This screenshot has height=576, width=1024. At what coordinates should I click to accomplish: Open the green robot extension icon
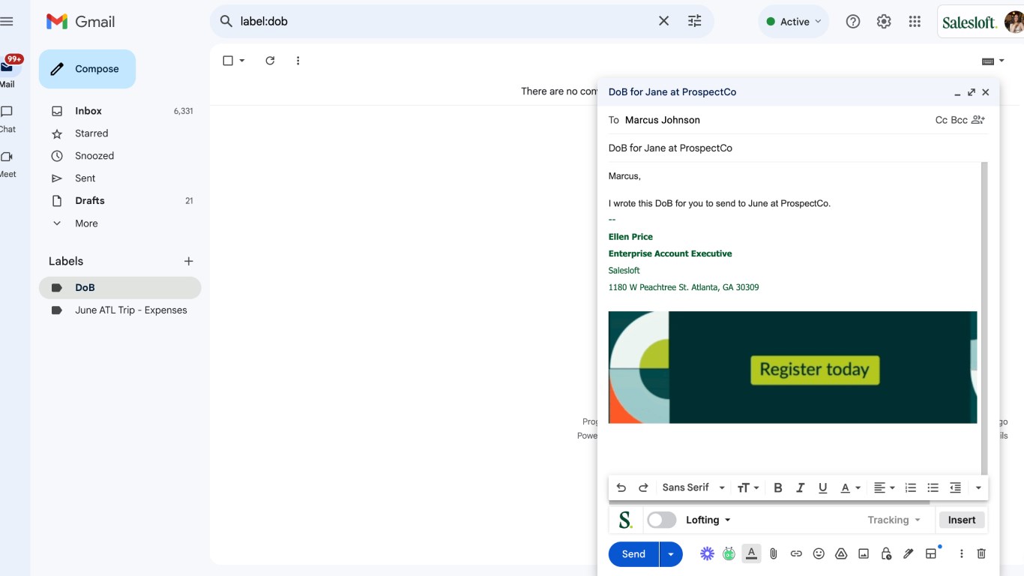[729, 553]
